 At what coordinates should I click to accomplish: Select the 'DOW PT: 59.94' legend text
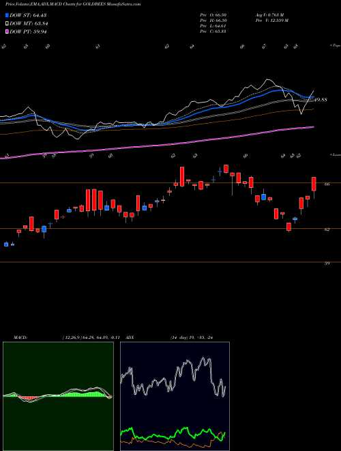click(x=28, y=31)
